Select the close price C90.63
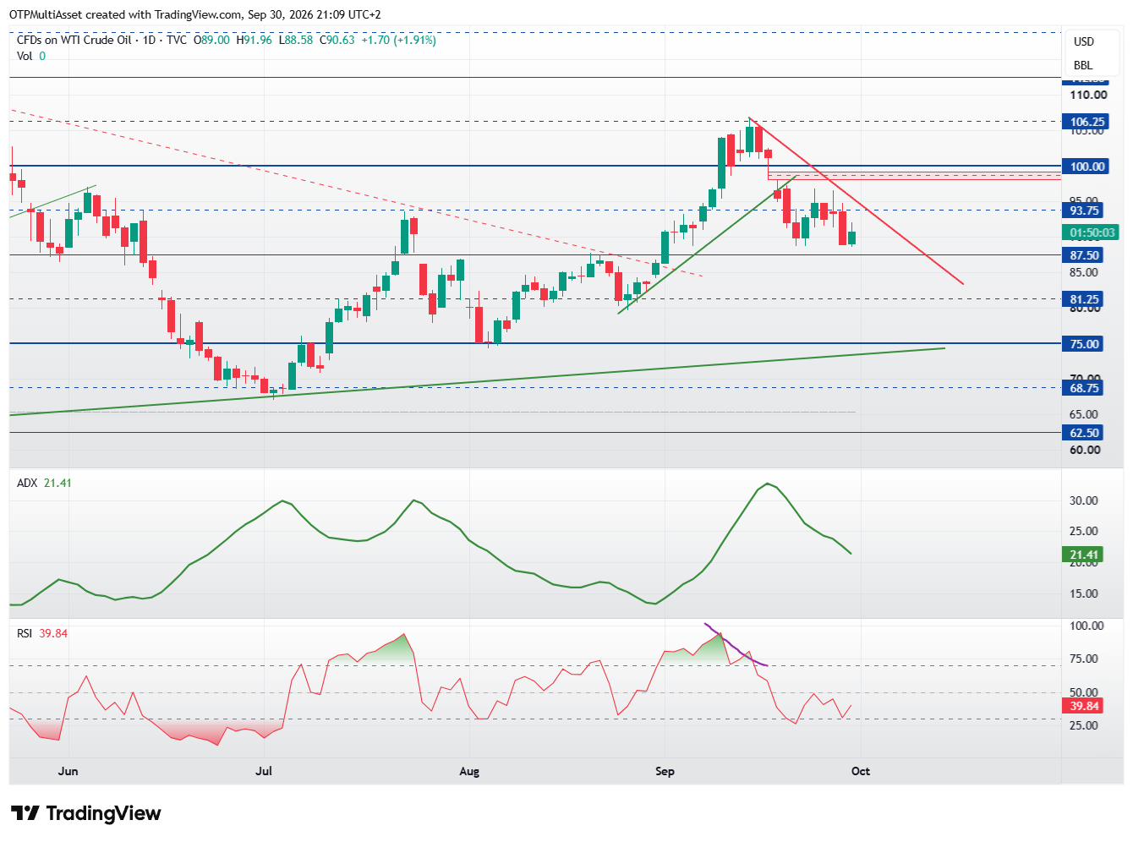 click(337, 40)
